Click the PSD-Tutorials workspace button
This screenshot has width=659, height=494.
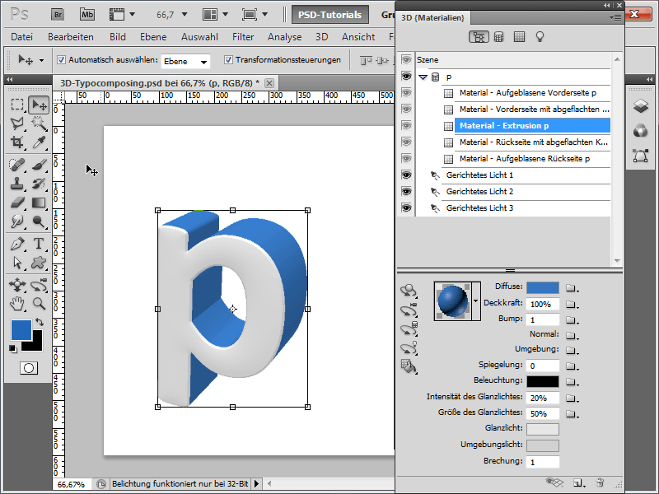329,14
